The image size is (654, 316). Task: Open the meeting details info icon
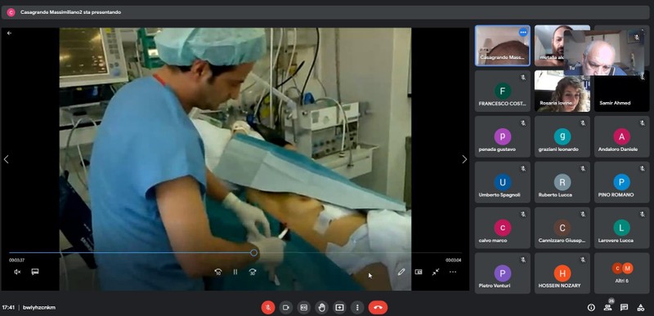pyautogui.click(x=591, y=308)
